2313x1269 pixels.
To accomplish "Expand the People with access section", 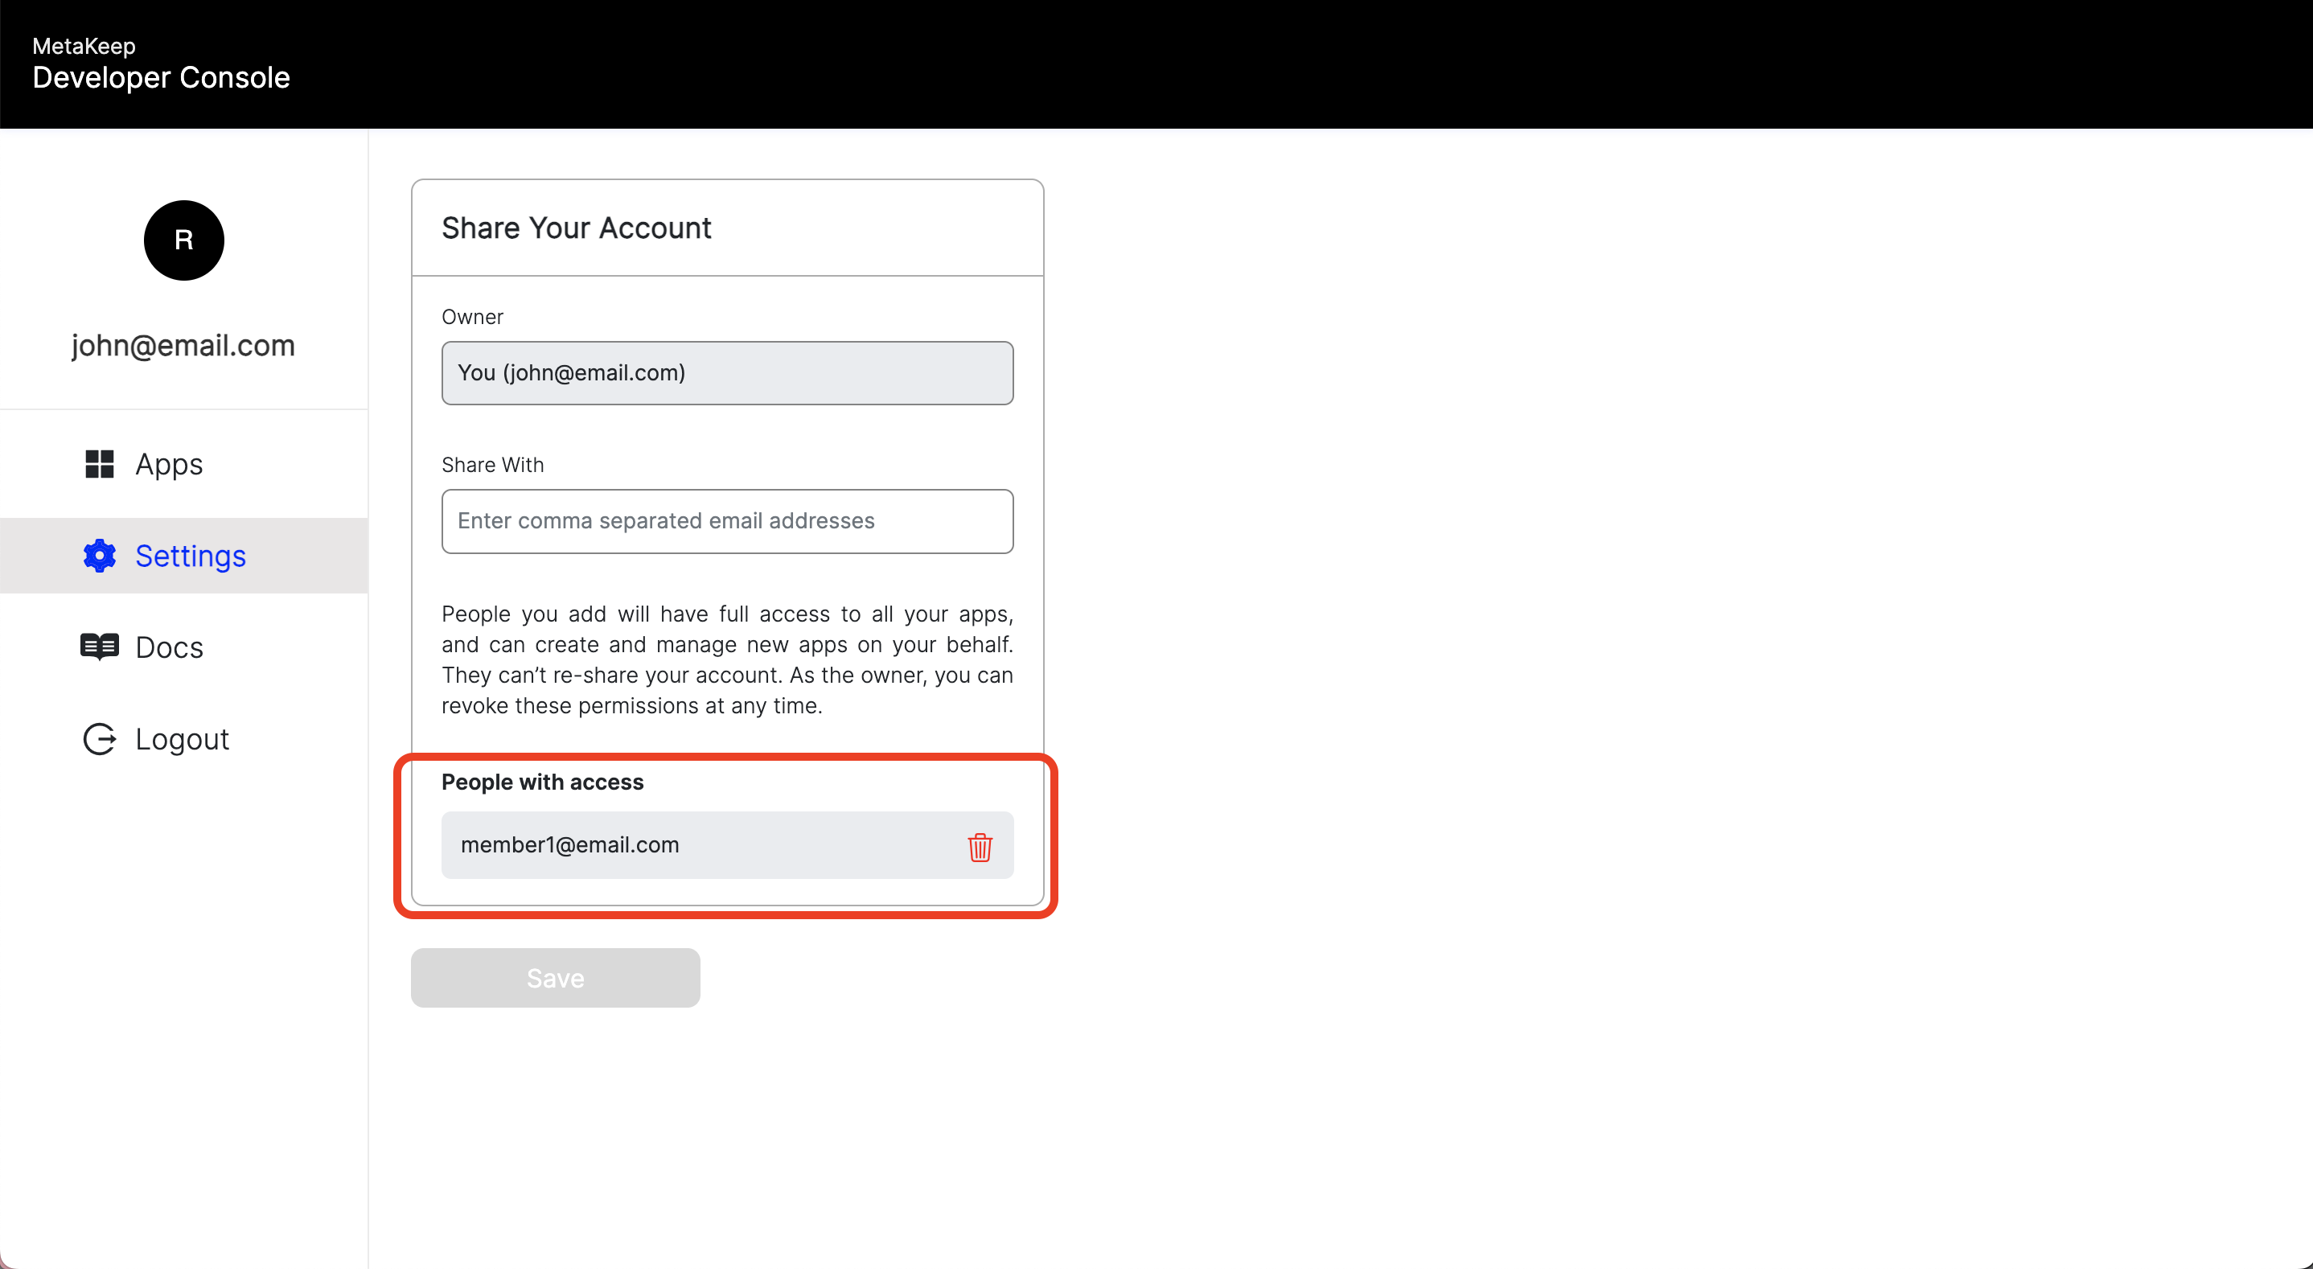I will click(542, 782).
